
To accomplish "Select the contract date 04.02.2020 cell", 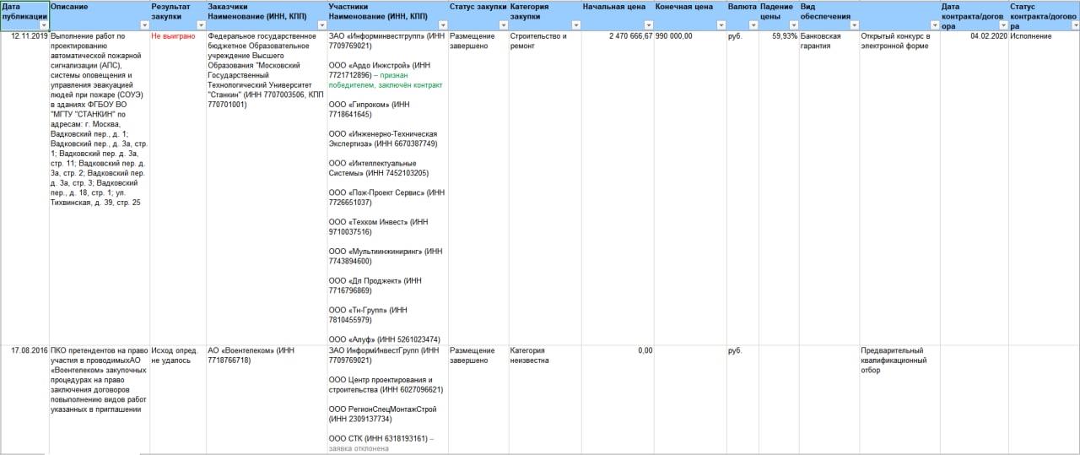I will (x=974, y=188).
